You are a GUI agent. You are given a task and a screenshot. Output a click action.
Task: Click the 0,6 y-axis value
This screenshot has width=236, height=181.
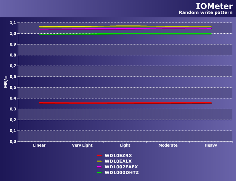pyautogui.click(x=13, y=77)
